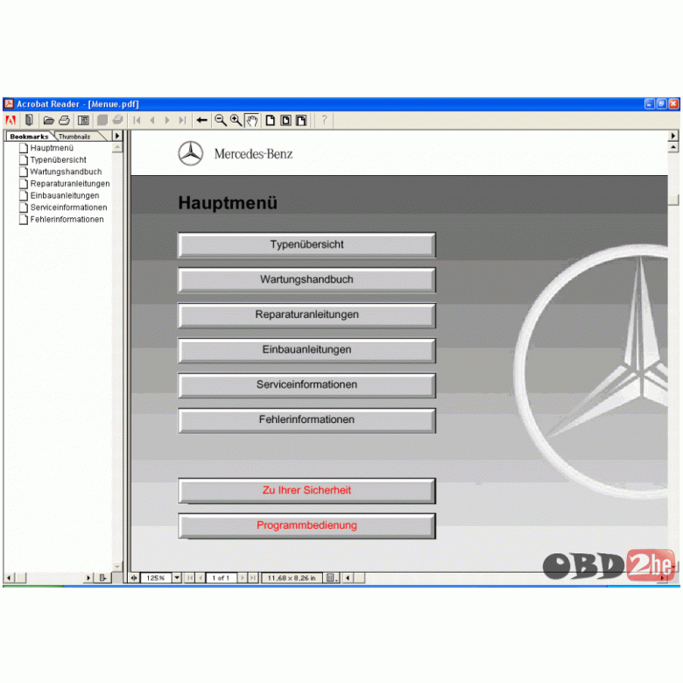Click bookmarks panel scroll down arrow
This screenshot has width=683, height=683.
117,567
